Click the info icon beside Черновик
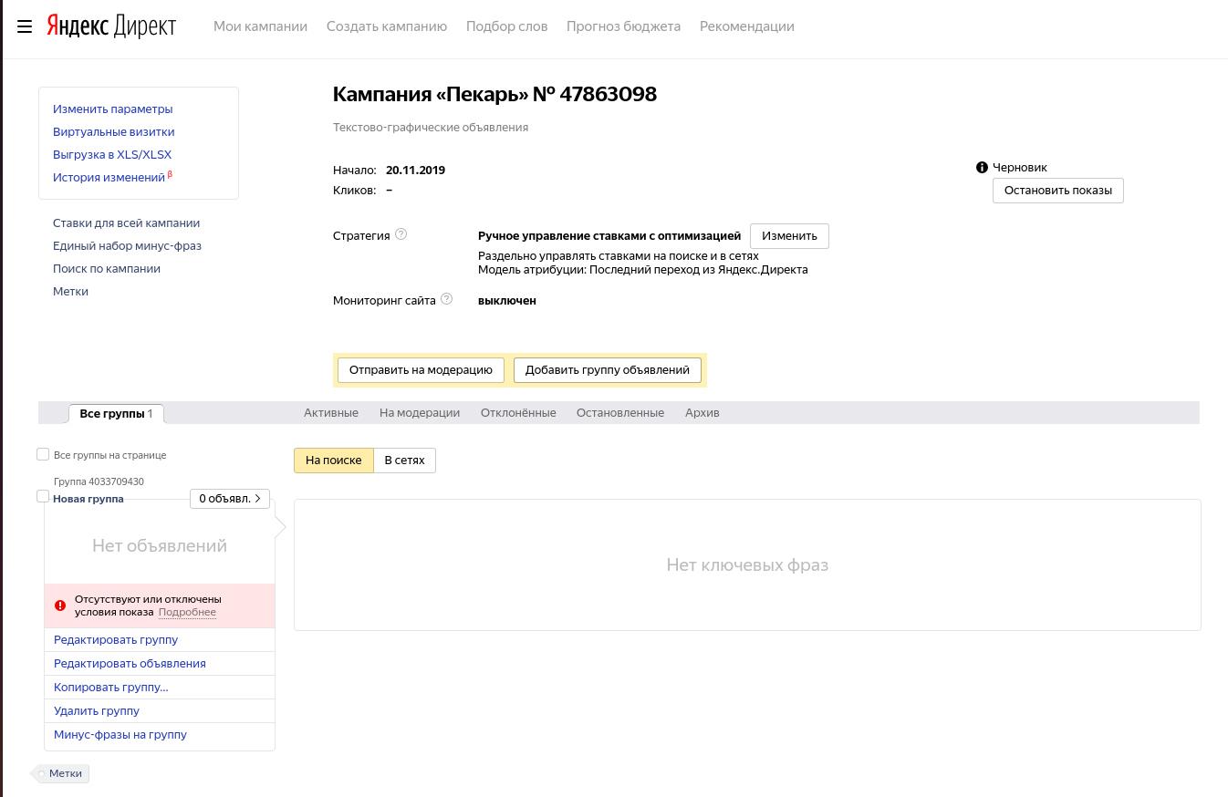 pyautogui.click(x=982, y=168)
